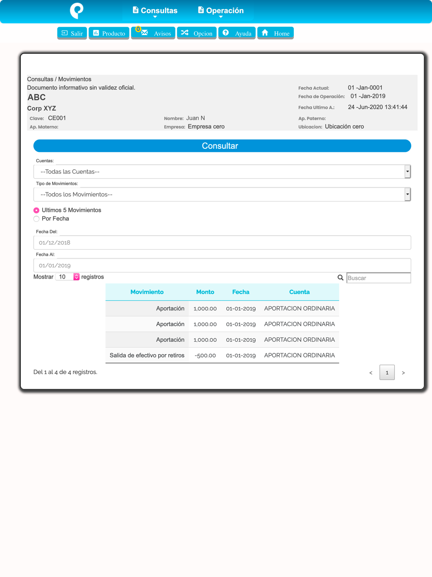The height and width of the screenshot is (577, 432).
Task: Click the '24 -Jun-2020 13:41:44' timestamp
Action: point(378,107)
